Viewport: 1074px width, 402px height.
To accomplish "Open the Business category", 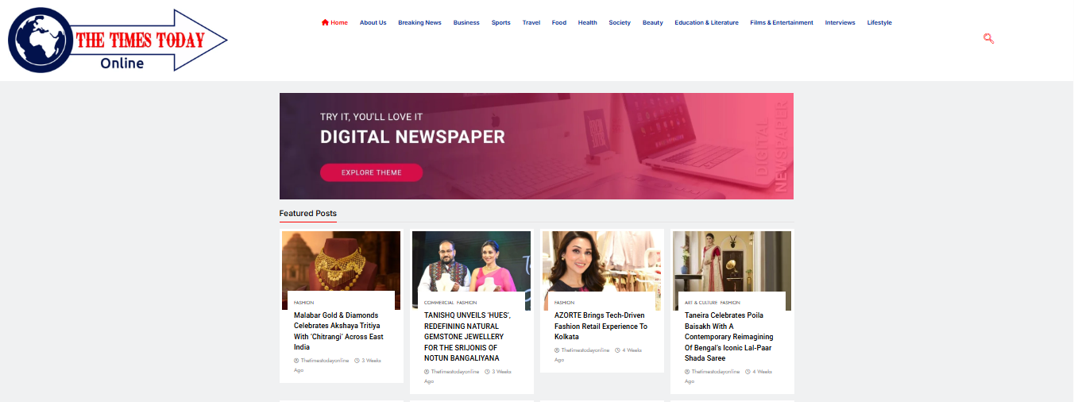I will 466,22.
